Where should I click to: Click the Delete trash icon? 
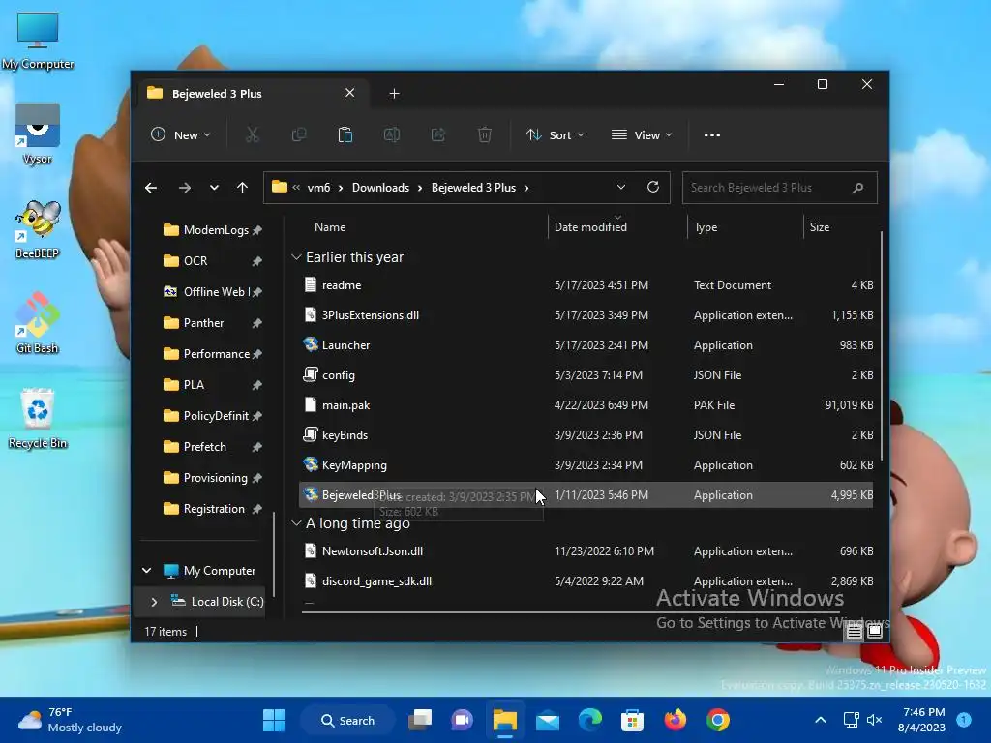485,134
